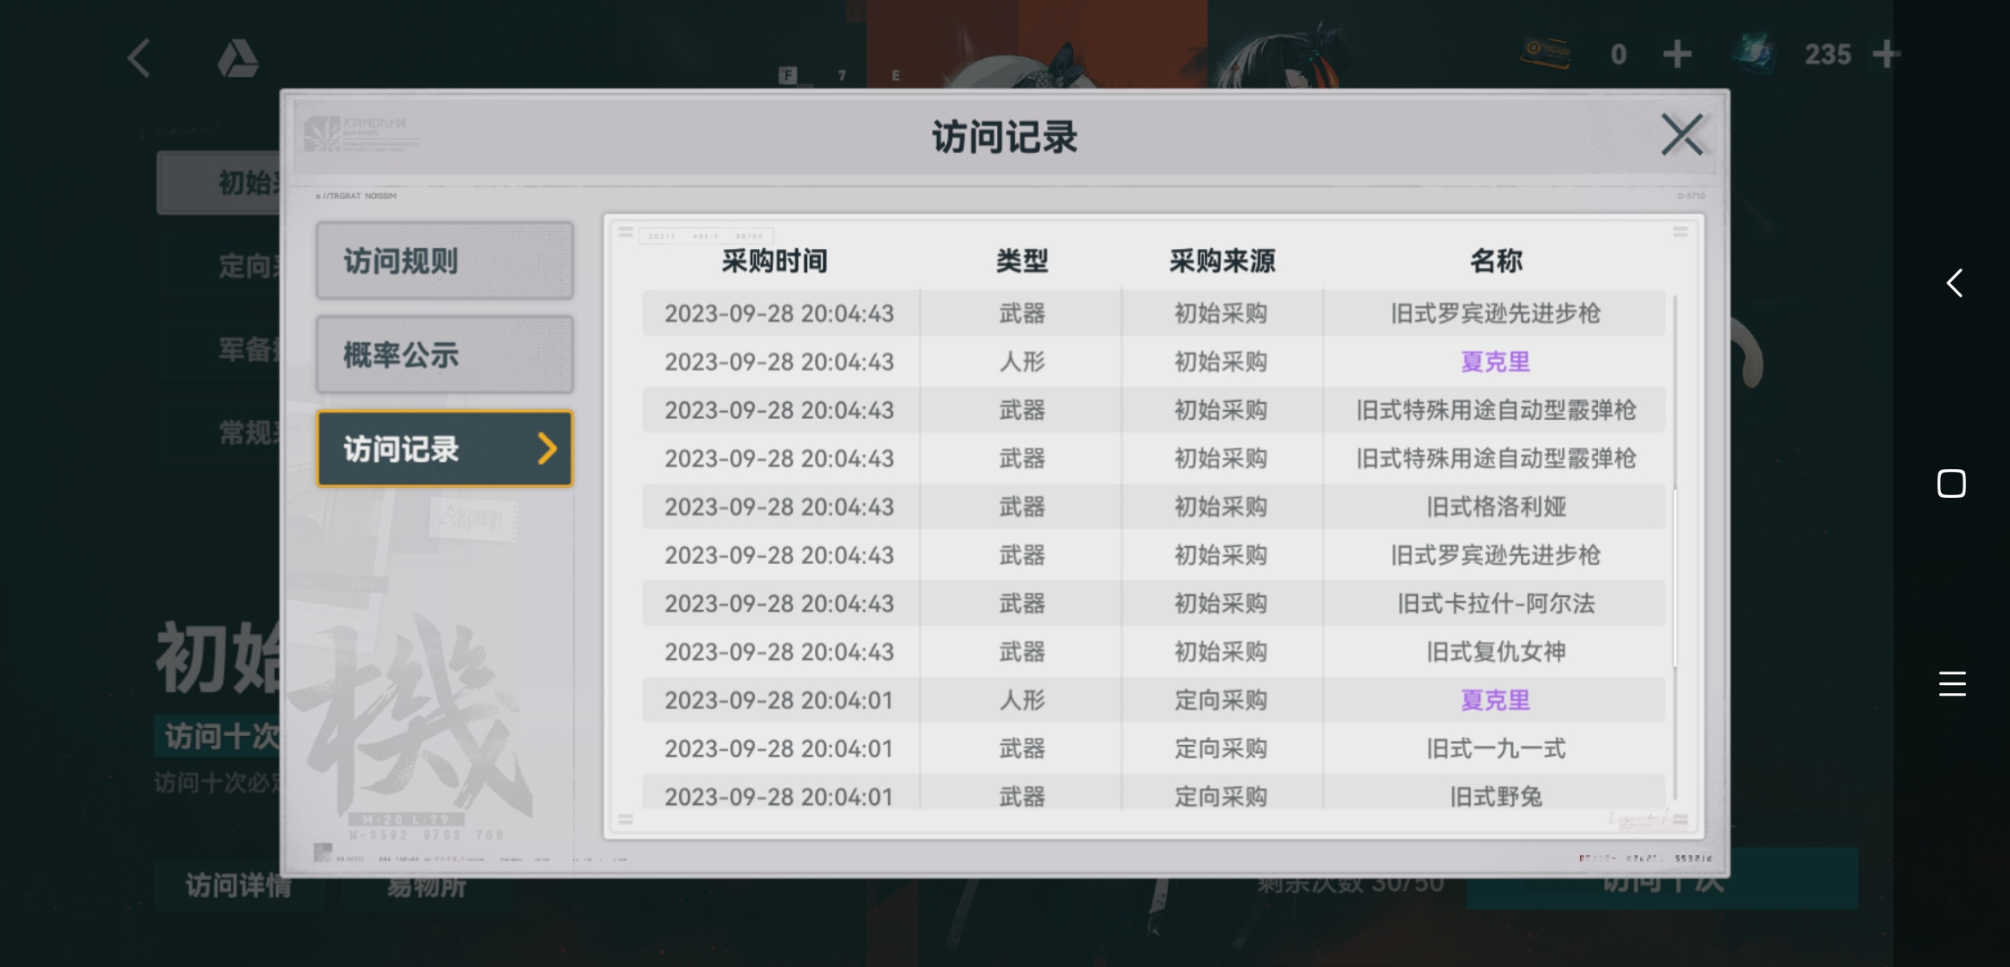Click the timestamp in the 旧式一九一式 row
This screenshot has height=967, width=2010.
pyautogui.click(x=779, y=749)
